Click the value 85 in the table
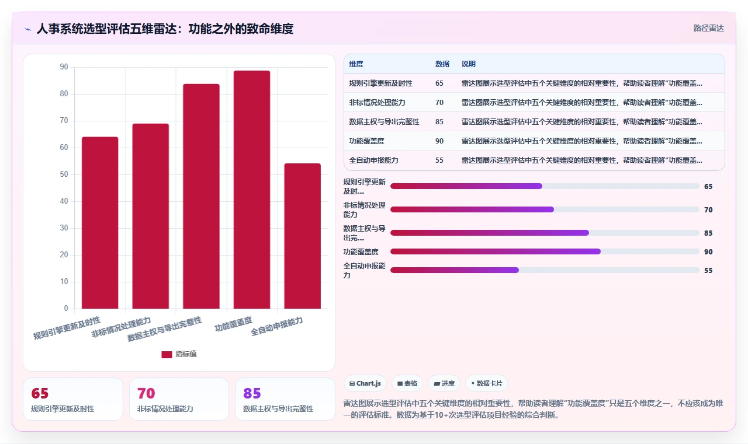Image resolution: width=748 pixels, height=444 pixels. [439, 122]
